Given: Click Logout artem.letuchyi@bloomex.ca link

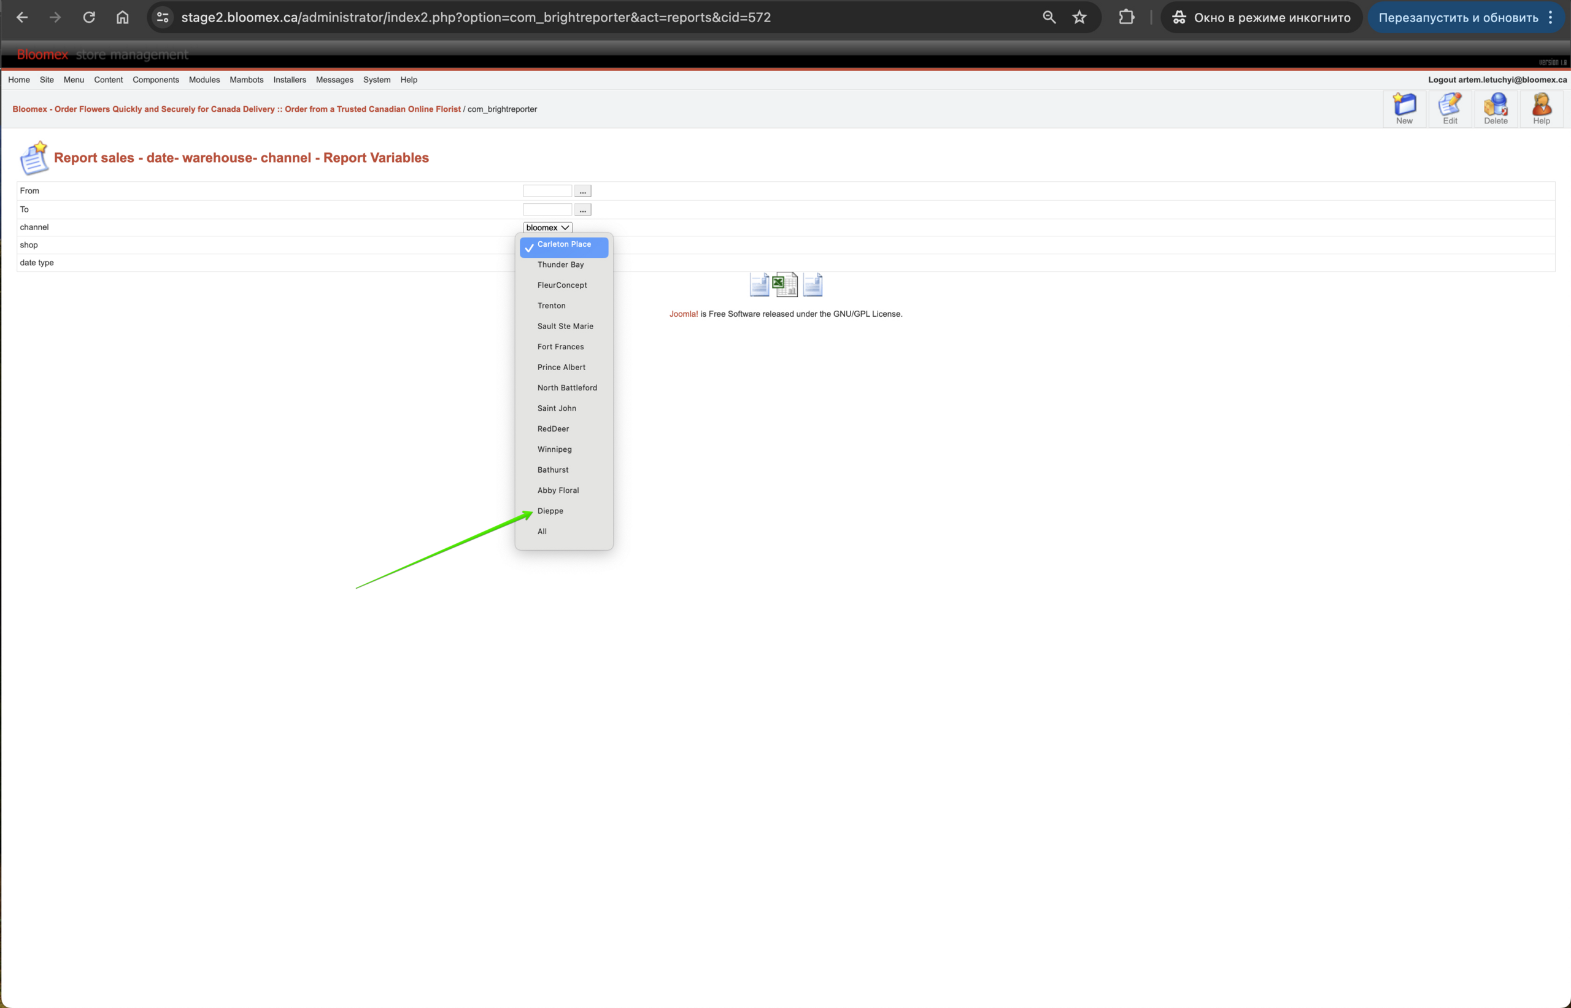Looking at the screenshot, I should (x=1497, y=80).
